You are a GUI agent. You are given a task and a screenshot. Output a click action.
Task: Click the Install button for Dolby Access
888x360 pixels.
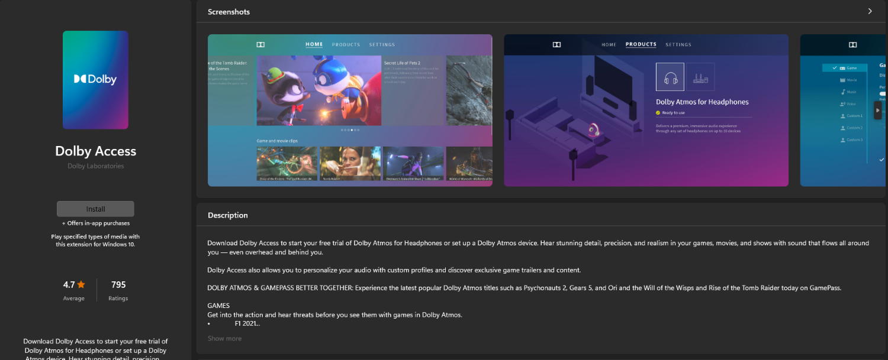[x=95, y=209]
